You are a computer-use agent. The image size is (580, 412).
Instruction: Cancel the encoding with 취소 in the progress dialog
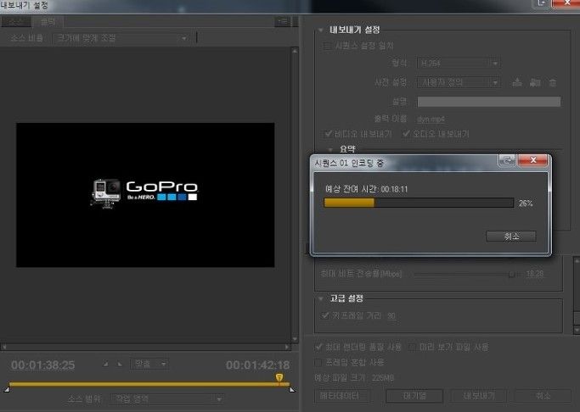tap(511, 237)
